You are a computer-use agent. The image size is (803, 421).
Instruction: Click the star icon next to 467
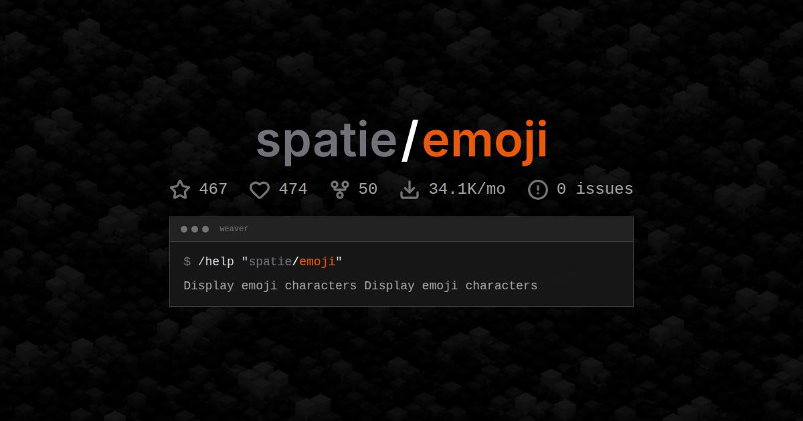pos(179,189)
